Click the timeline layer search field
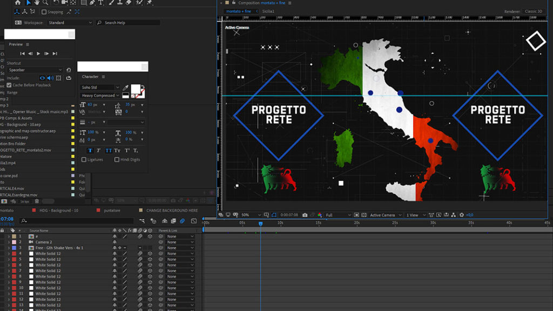This screenshot has width=553, height=311. pyautogui.click(x=77, y=221)
